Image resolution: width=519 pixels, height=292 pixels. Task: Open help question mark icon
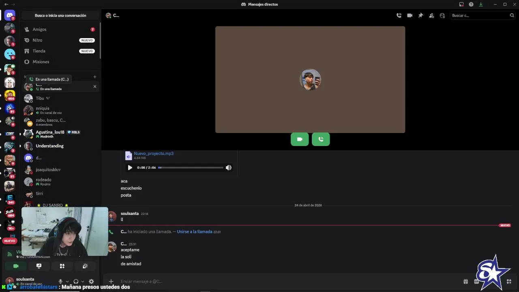coord(471,4)
